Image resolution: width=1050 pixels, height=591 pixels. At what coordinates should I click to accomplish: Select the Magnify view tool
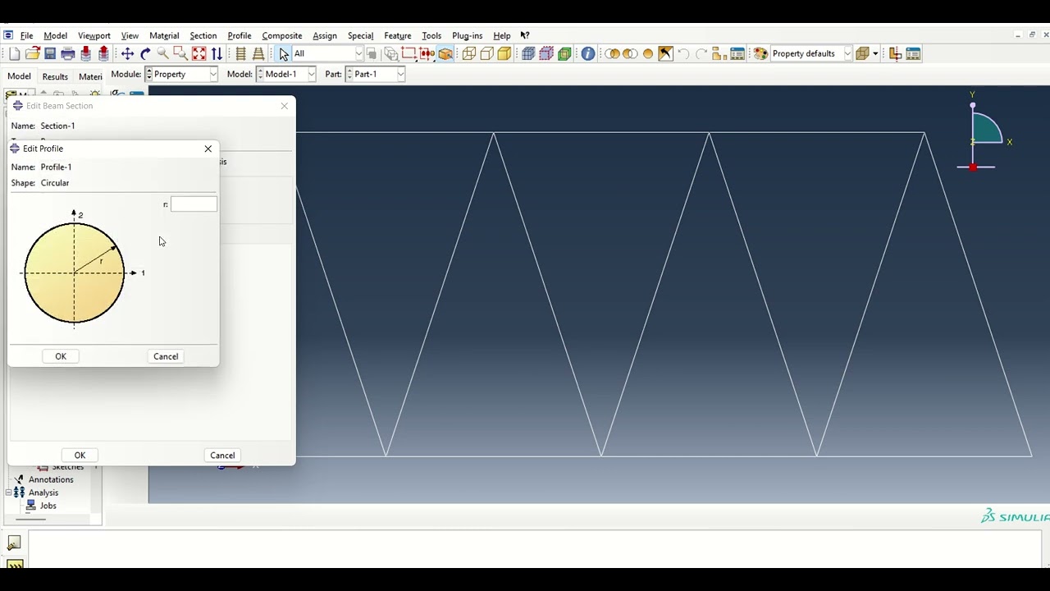162,54
